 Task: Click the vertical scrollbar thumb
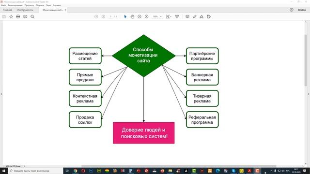306,60
